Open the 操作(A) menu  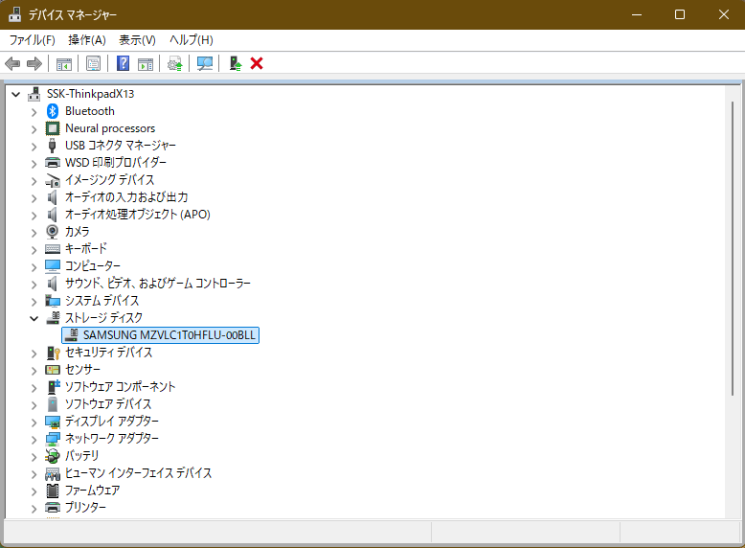tap(87, 39)
